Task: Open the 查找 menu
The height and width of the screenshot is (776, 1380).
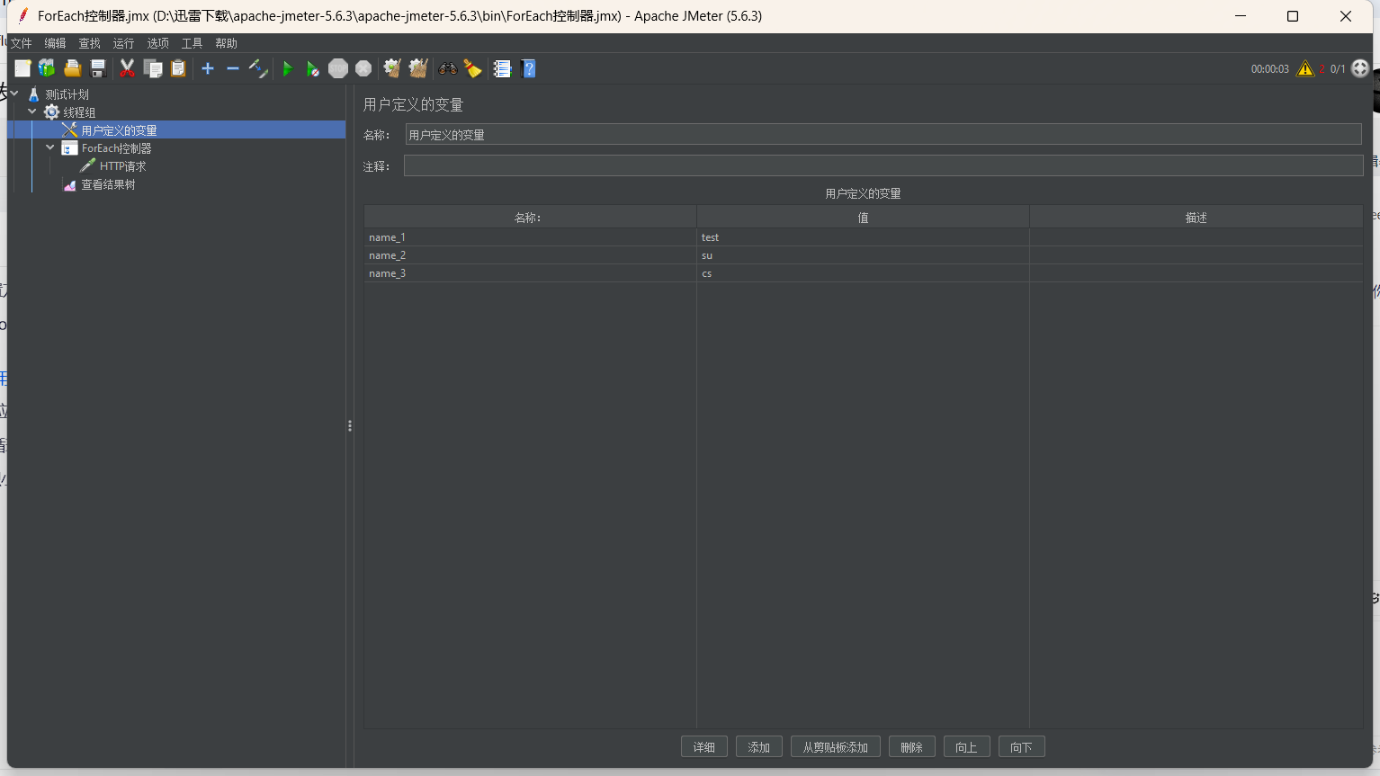Action: coord(89,43)
